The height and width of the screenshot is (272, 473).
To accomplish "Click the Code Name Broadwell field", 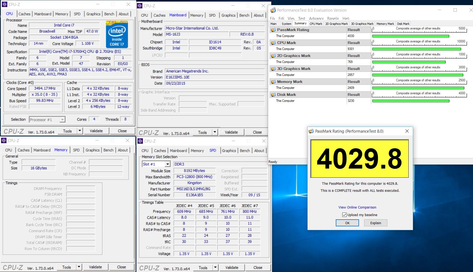I will (47, 31).
